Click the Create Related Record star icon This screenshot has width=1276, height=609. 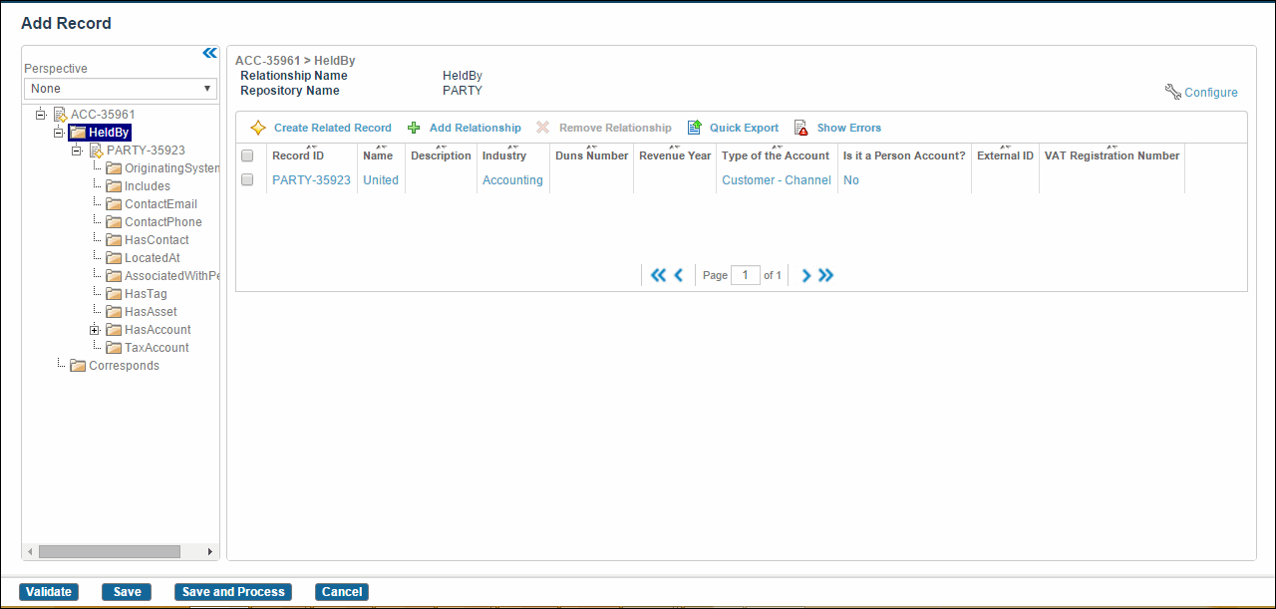(258, 128)
